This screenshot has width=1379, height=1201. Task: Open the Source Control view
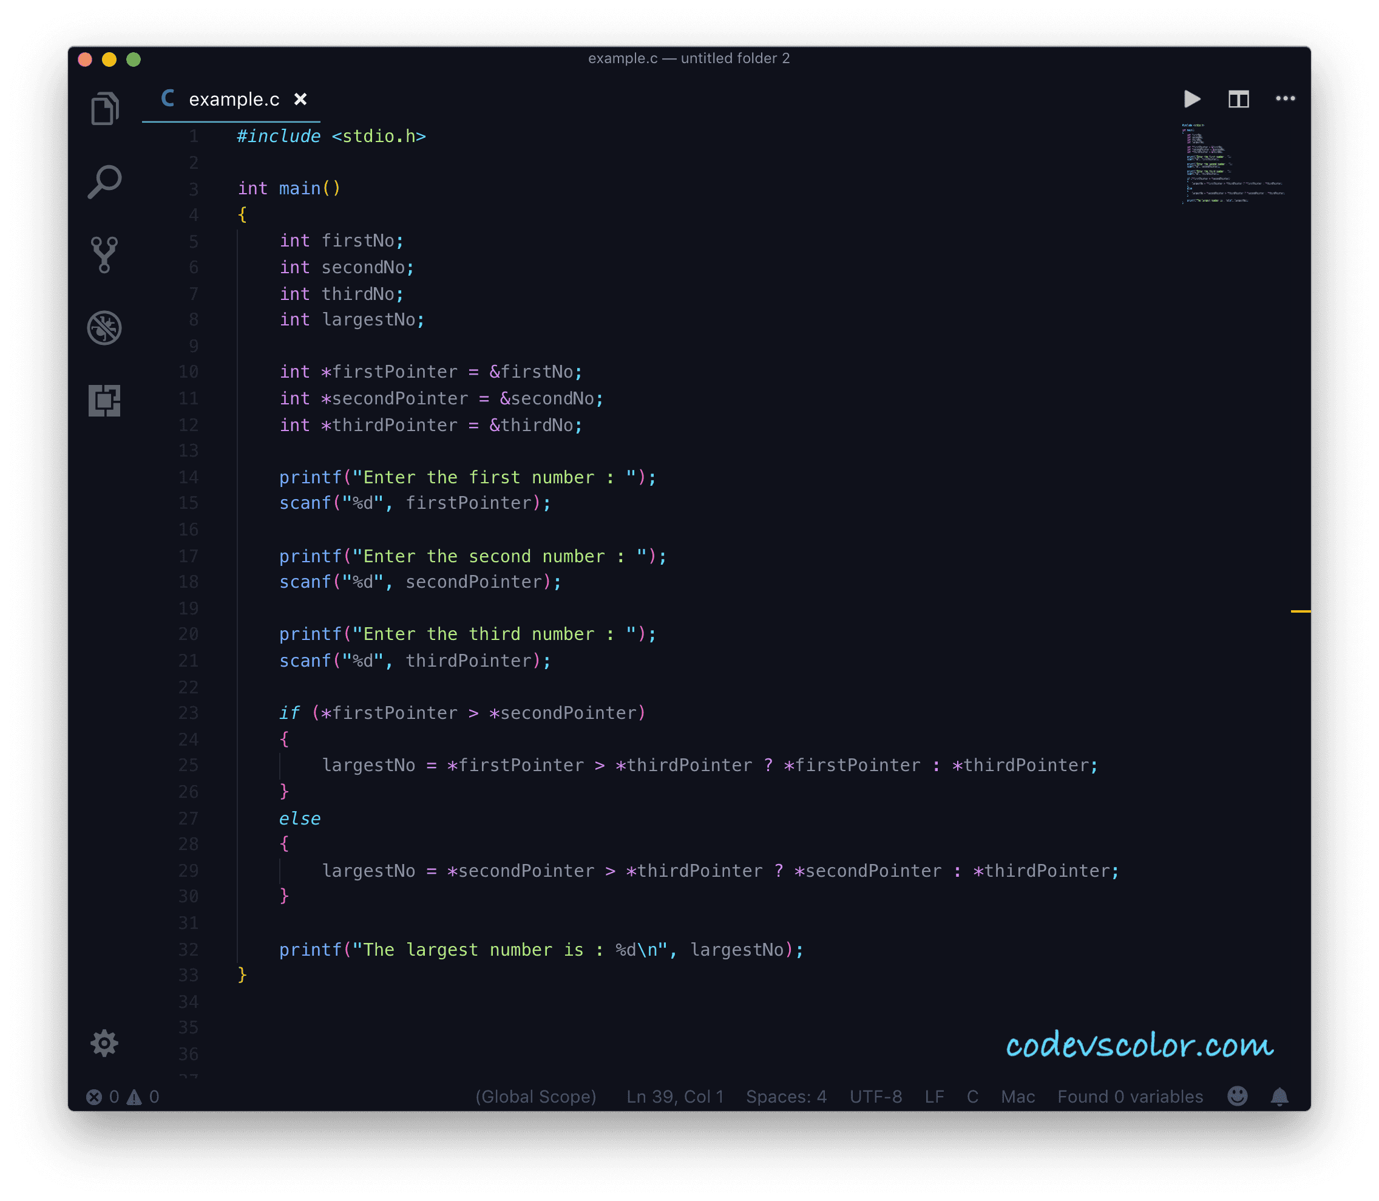point(104,254)
